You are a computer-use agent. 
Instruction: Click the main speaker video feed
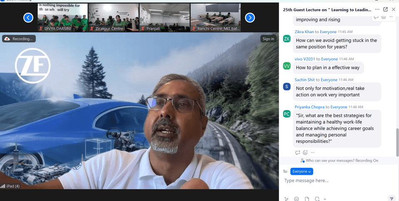pos(139,111)
